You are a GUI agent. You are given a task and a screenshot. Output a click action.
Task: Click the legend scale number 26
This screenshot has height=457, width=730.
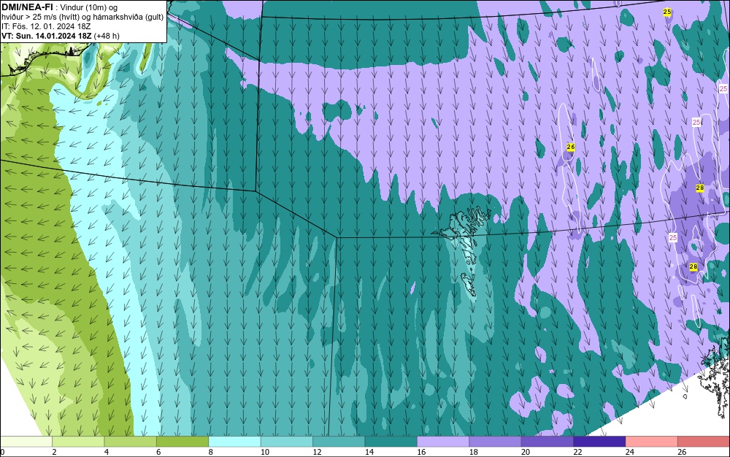682,452
